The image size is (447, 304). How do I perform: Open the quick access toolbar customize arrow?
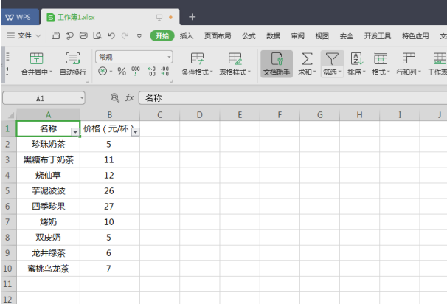139,36
